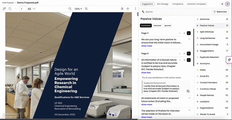This screenshot has width=232, height=120.
Task: Zoom in with the plus magnifier icon
Action: (x=86, y=9)
